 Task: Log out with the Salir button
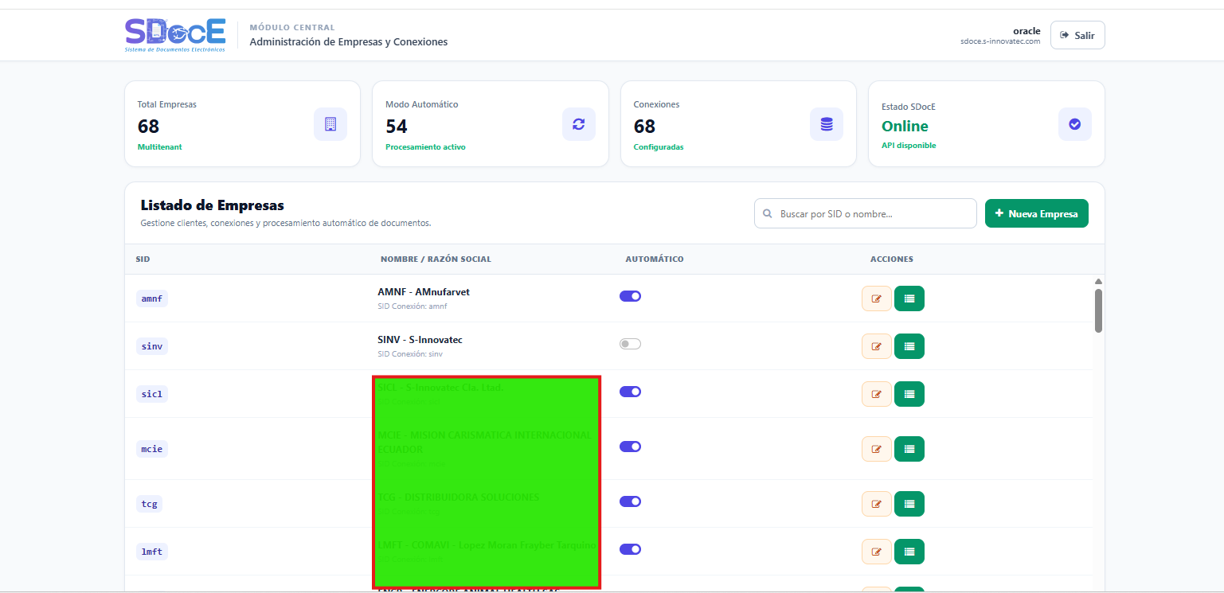point(1077,35)
